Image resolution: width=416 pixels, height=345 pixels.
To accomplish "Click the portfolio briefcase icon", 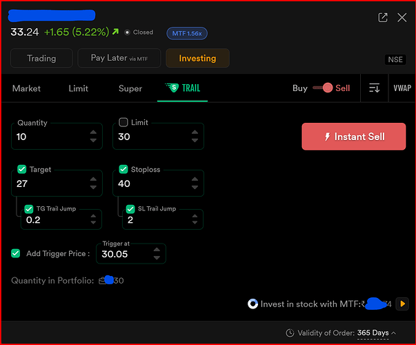I will click(102, 281).
